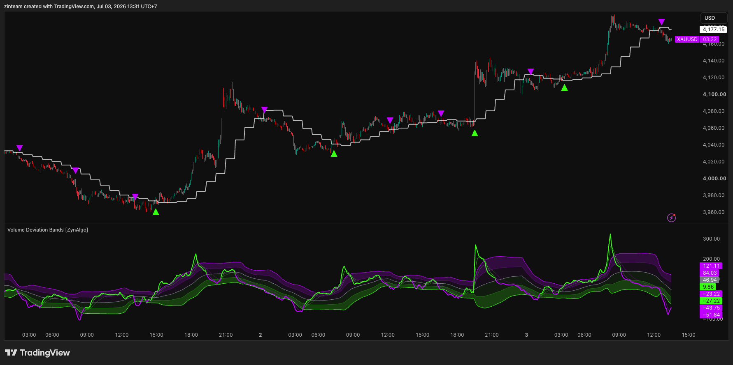Click the XAUUSD symbol price label
The width and height of the screenshot is (733, 365).
point(687,39)
